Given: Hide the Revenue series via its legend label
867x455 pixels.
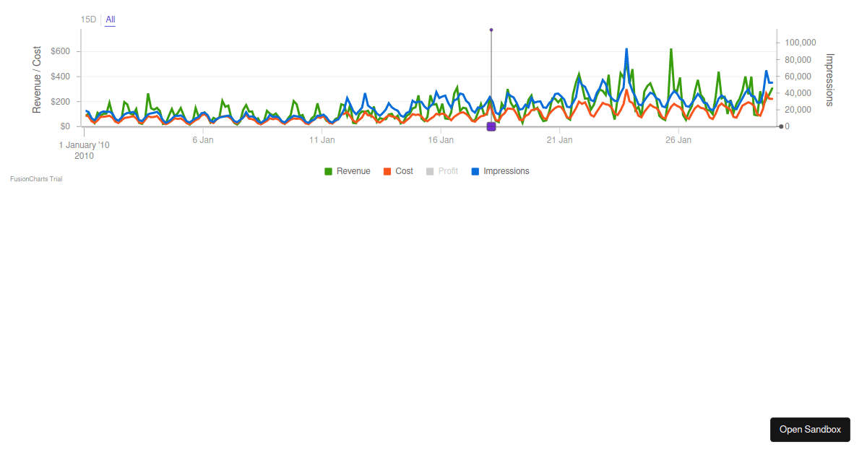Looking at the screenshot, I should point(353,171).
